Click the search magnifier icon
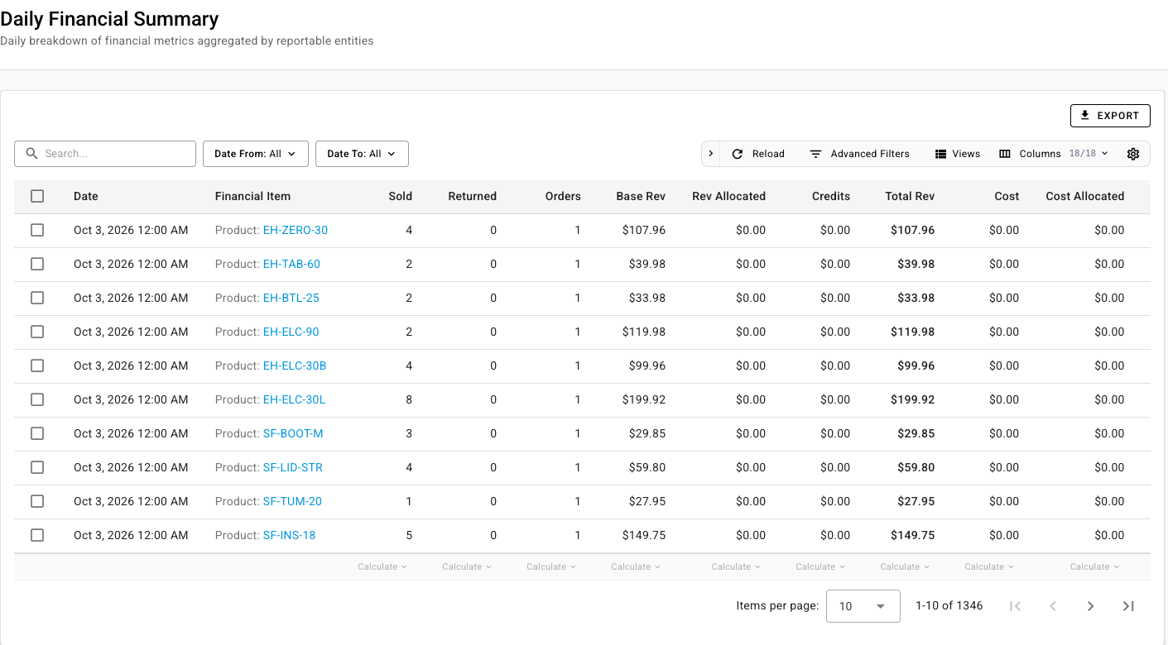Viewport: 1168px width, 645px height. [x=32, y=154]
